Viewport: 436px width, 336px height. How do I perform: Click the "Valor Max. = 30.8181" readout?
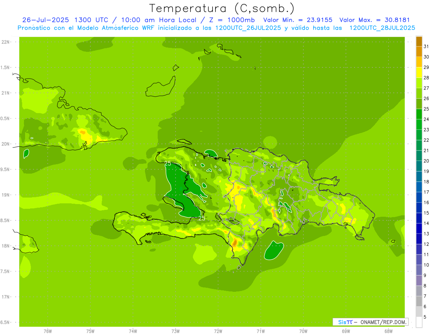[375, 20]
